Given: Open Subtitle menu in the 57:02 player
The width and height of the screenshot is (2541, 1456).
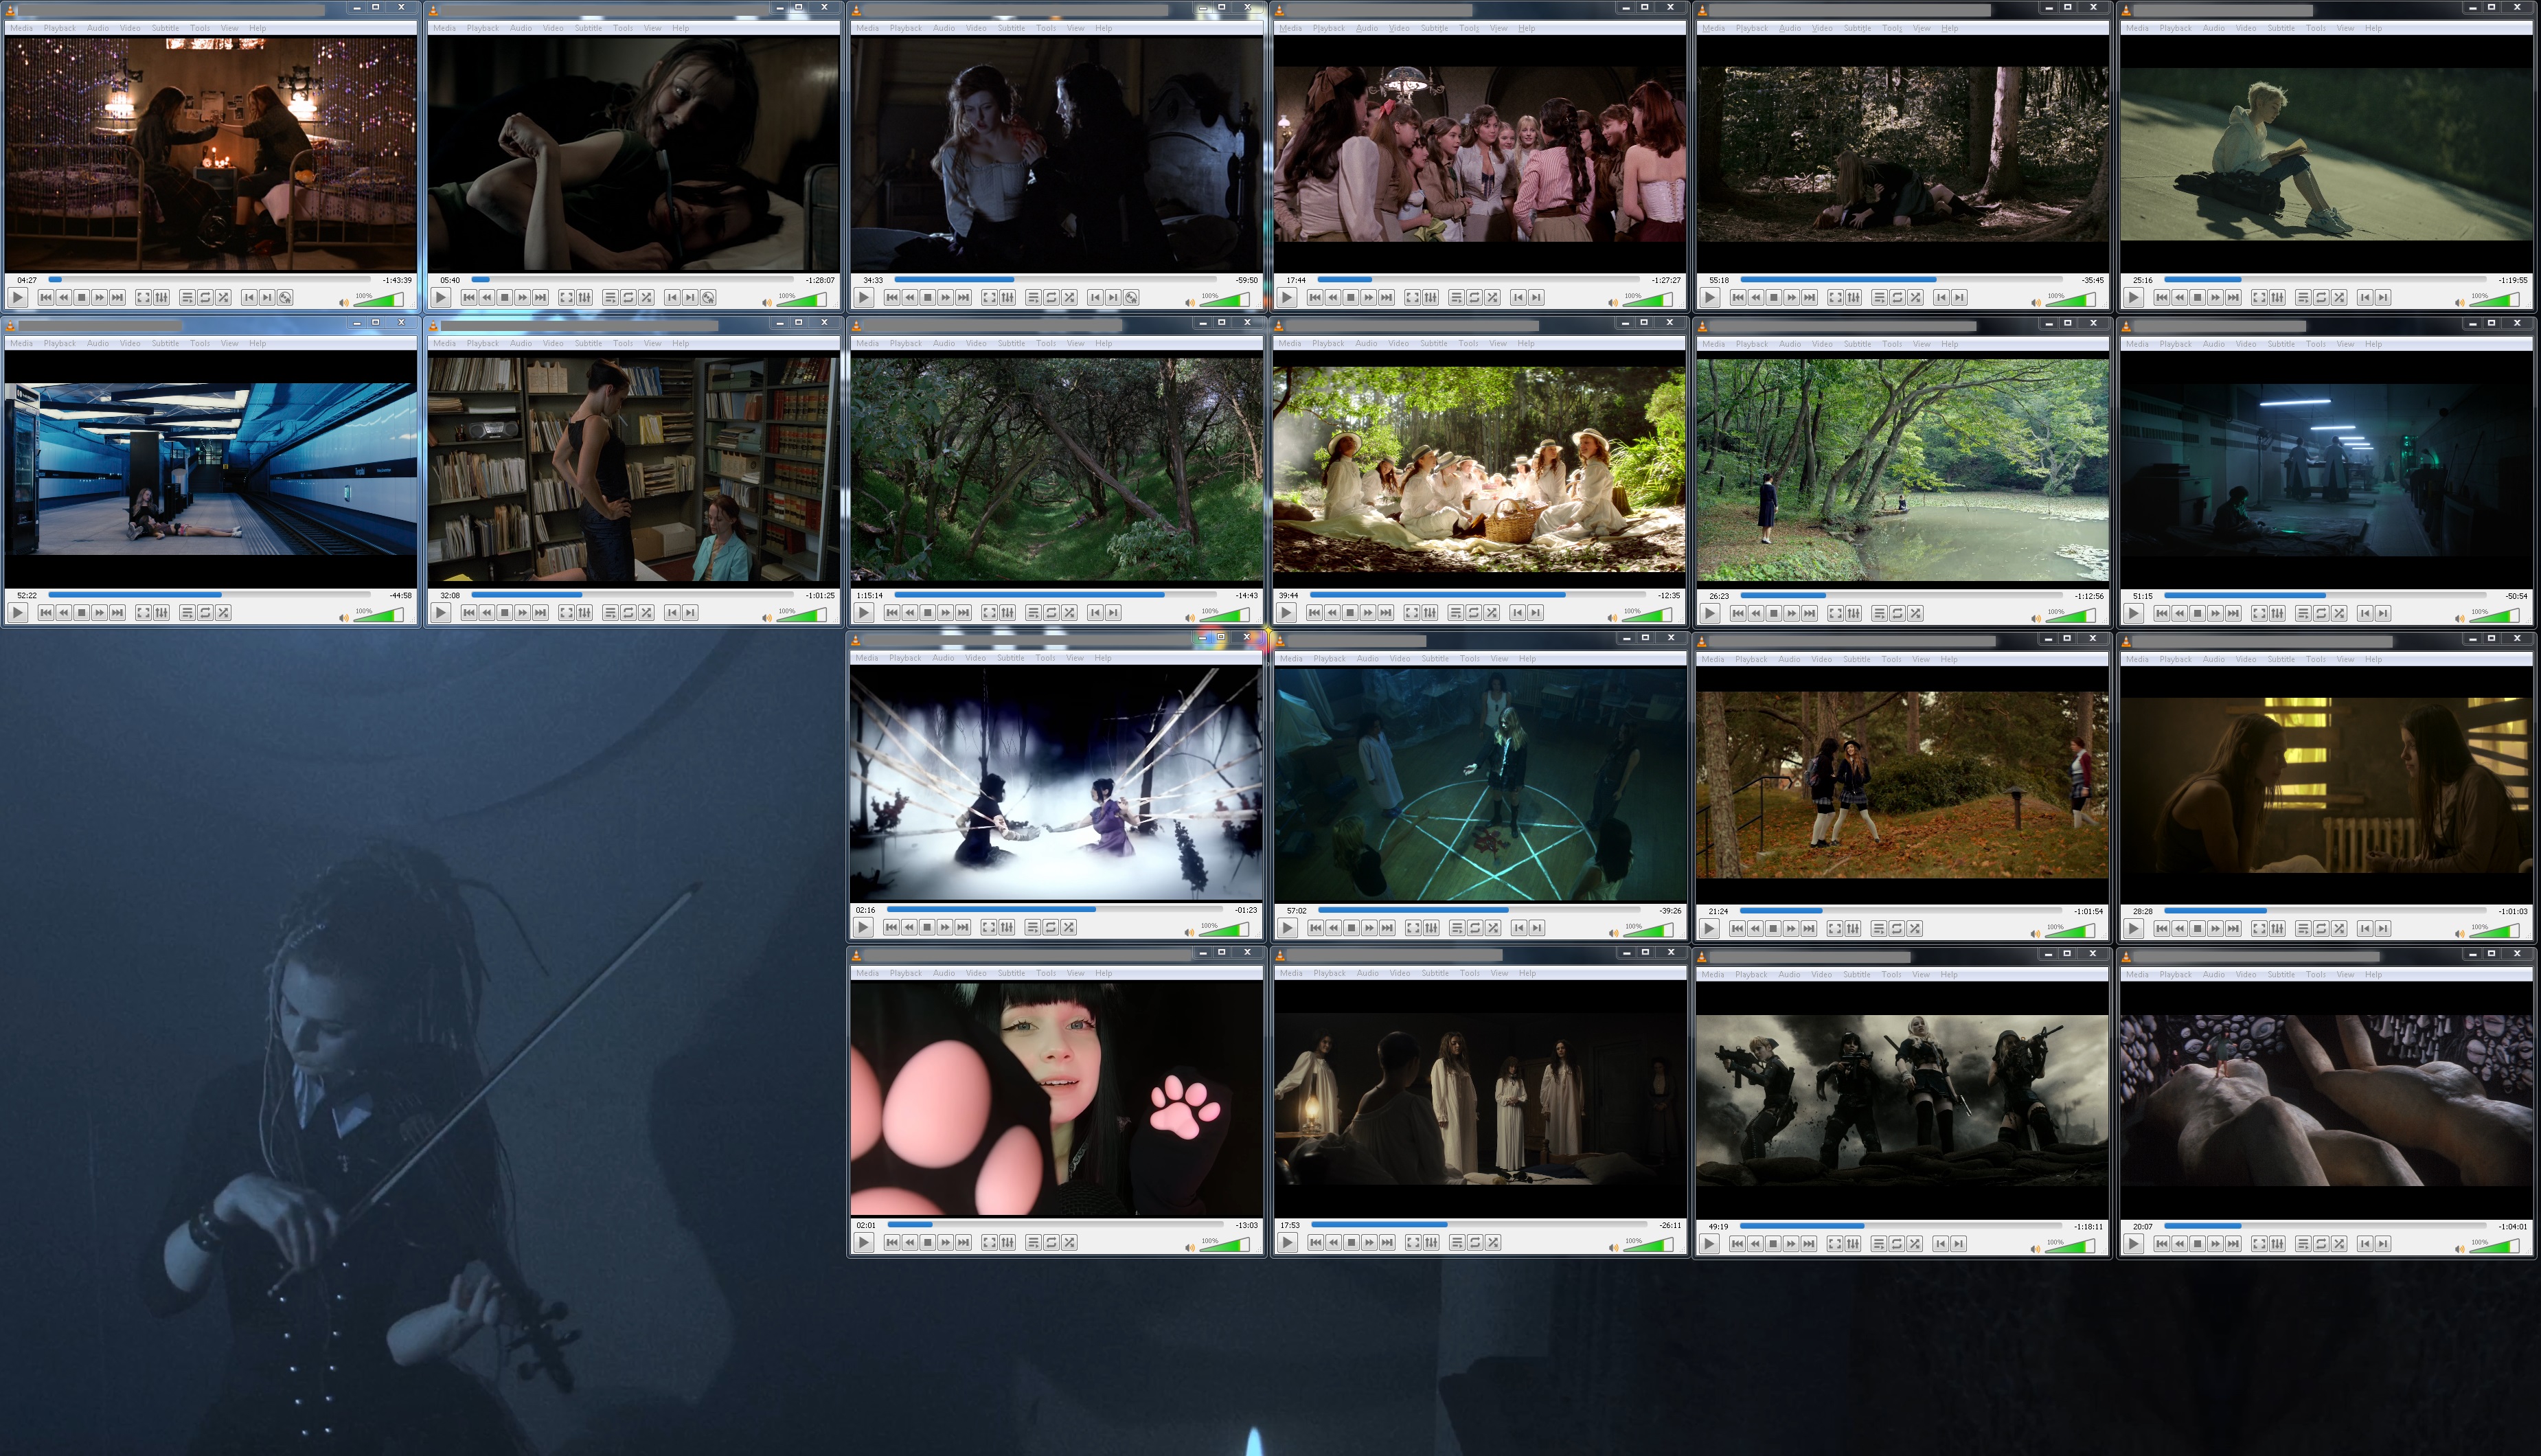Looking at the screenshot, I should coord(1435,659).
